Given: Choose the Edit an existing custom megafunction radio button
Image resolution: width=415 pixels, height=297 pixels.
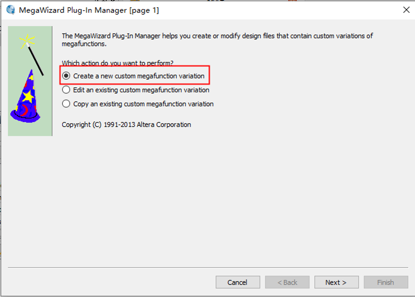Looking at the screenshot, I should (x=66, y=90).
